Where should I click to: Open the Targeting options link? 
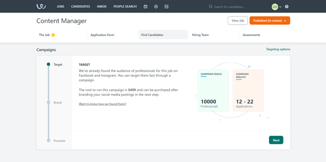tap(278, 49)
